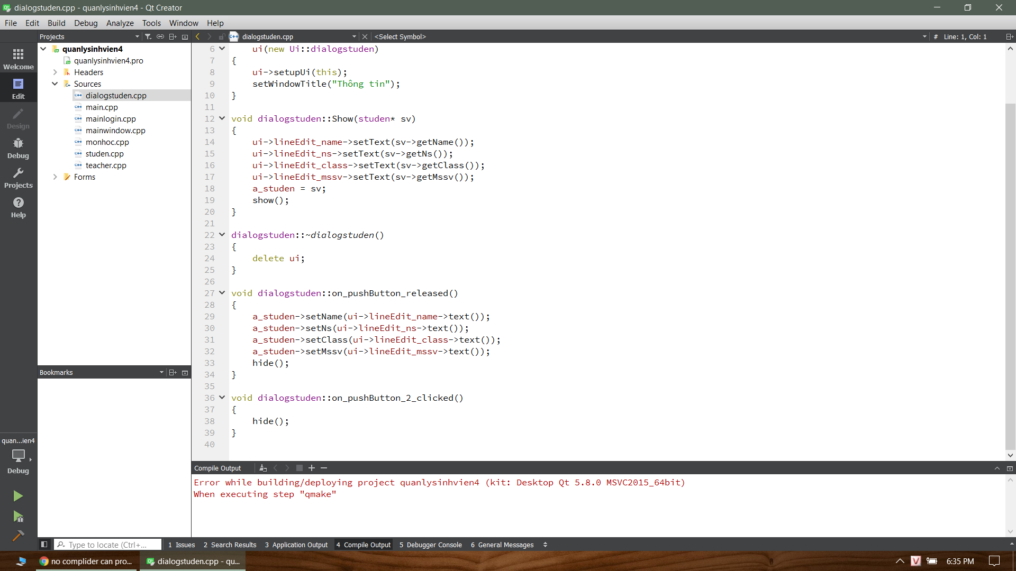This screenshot has width=1016, height=571.
Task: Switch to Welcome mode
Action: point(19,59)
